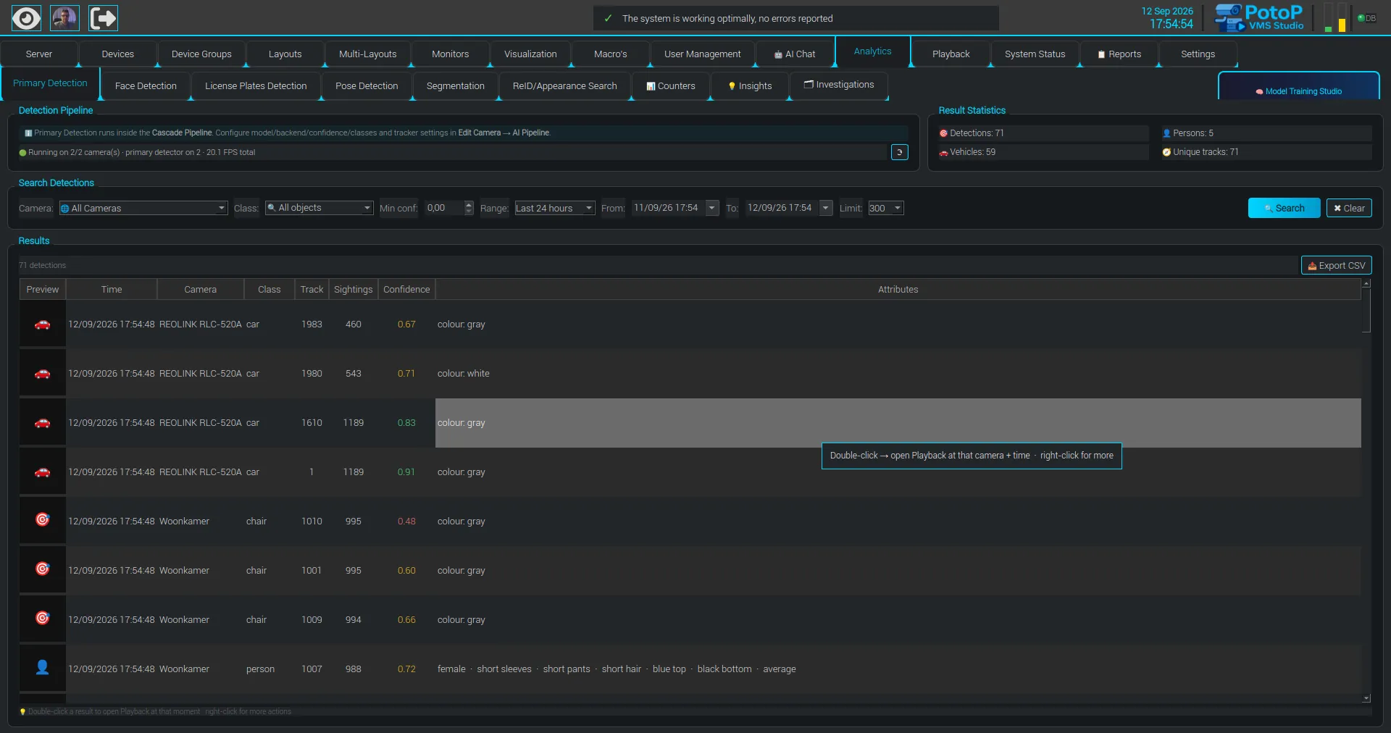The width and height of the screenshot is (1391, 733).
Task: Click chair preview icon for track 1010
Action: coord(43,519)
